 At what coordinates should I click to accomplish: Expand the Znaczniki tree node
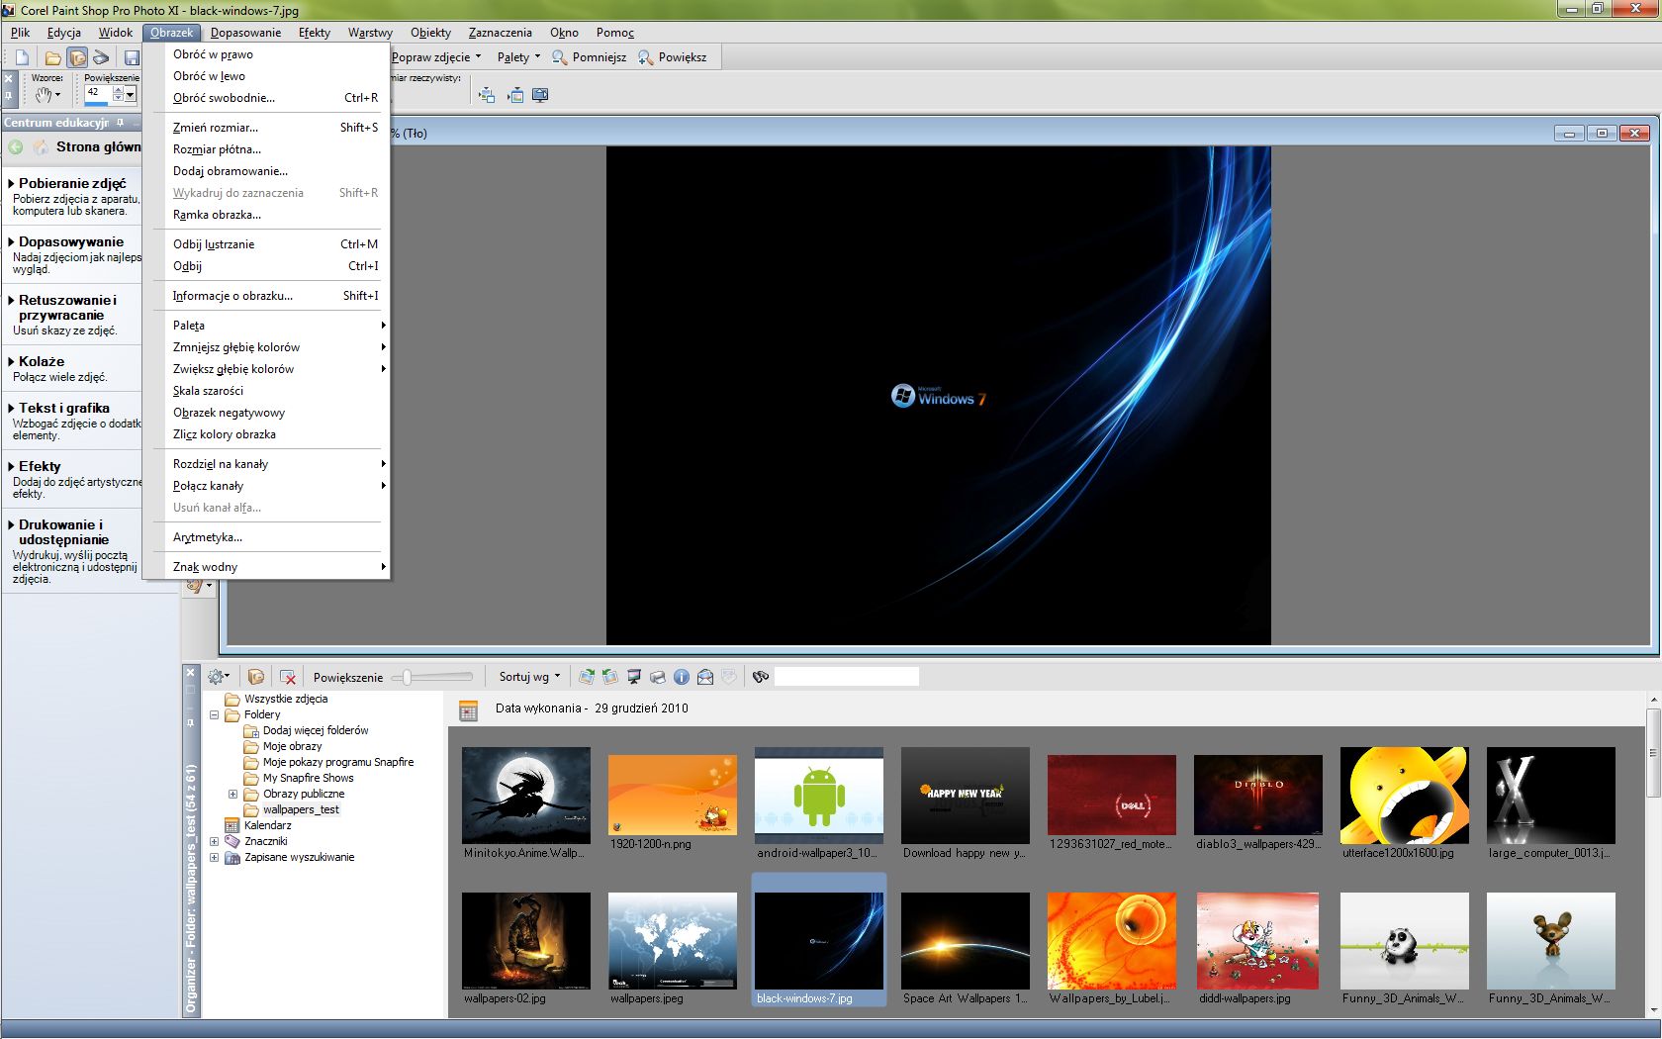214,841
